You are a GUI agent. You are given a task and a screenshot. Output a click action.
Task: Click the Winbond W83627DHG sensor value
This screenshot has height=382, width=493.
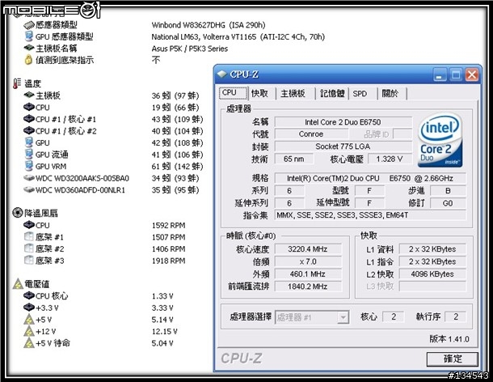pos(209,25)
